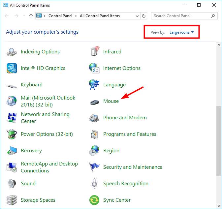Open the address bar history dropdown arrow
The height and width of the screenshot is (209, 222).
(x=137, y=16)
